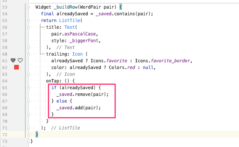The image size is (239, 147).
Task: Click the fold end marker on line 59
Action: [28, 47]
